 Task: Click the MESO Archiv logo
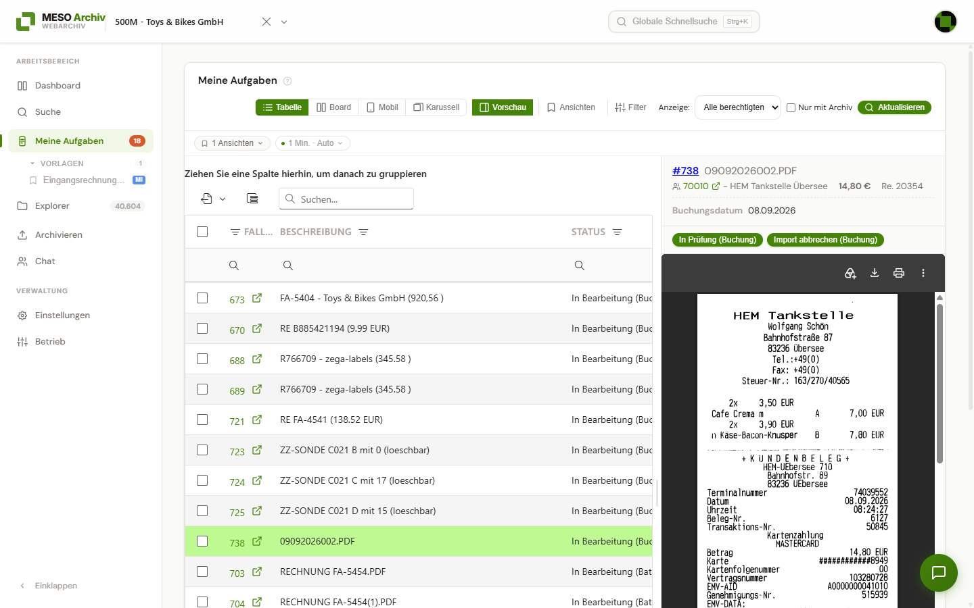(x=61, y=21)
